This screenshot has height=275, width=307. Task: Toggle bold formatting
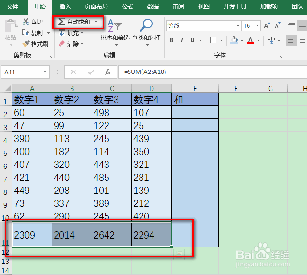171,40
